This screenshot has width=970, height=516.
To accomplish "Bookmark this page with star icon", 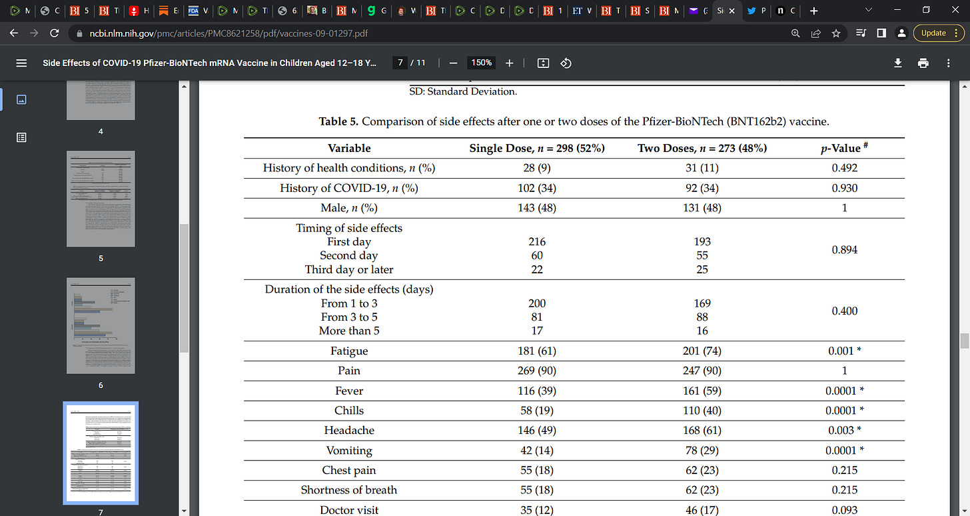I will point(836,33).
